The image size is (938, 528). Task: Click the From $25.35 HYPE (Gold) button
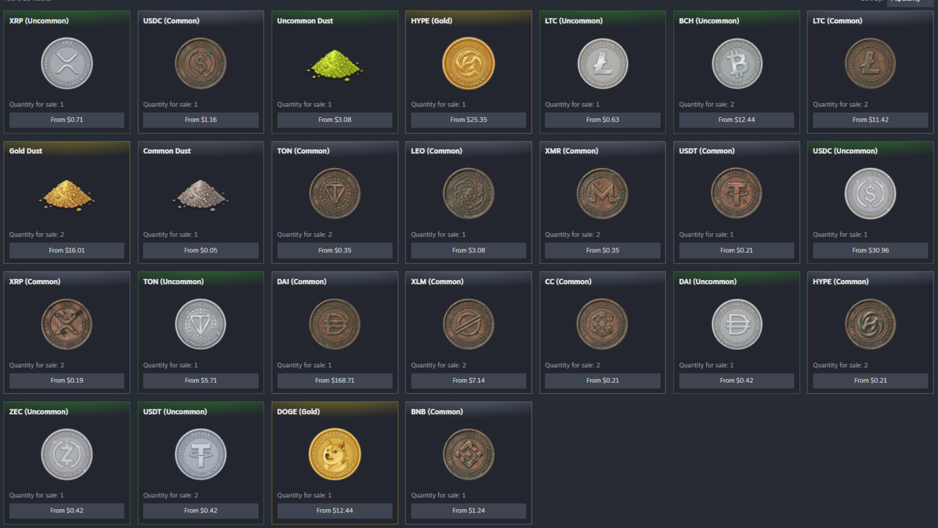(x=469, y=120)
